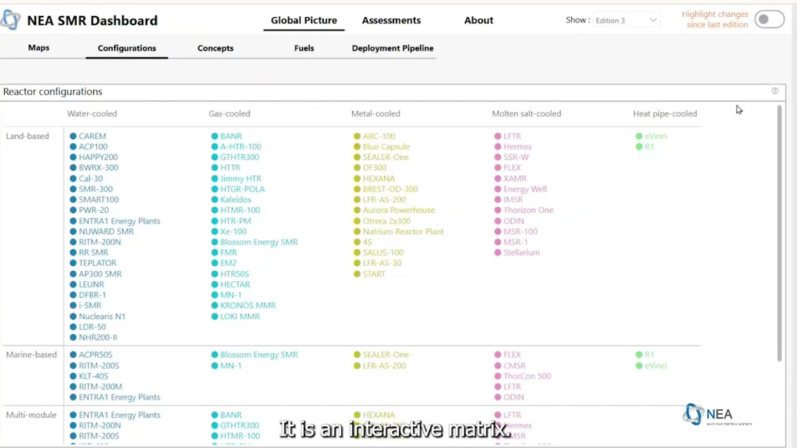Click the yellow dot next to ARC-100
797x448 pixels.
(x=357, y=136)
